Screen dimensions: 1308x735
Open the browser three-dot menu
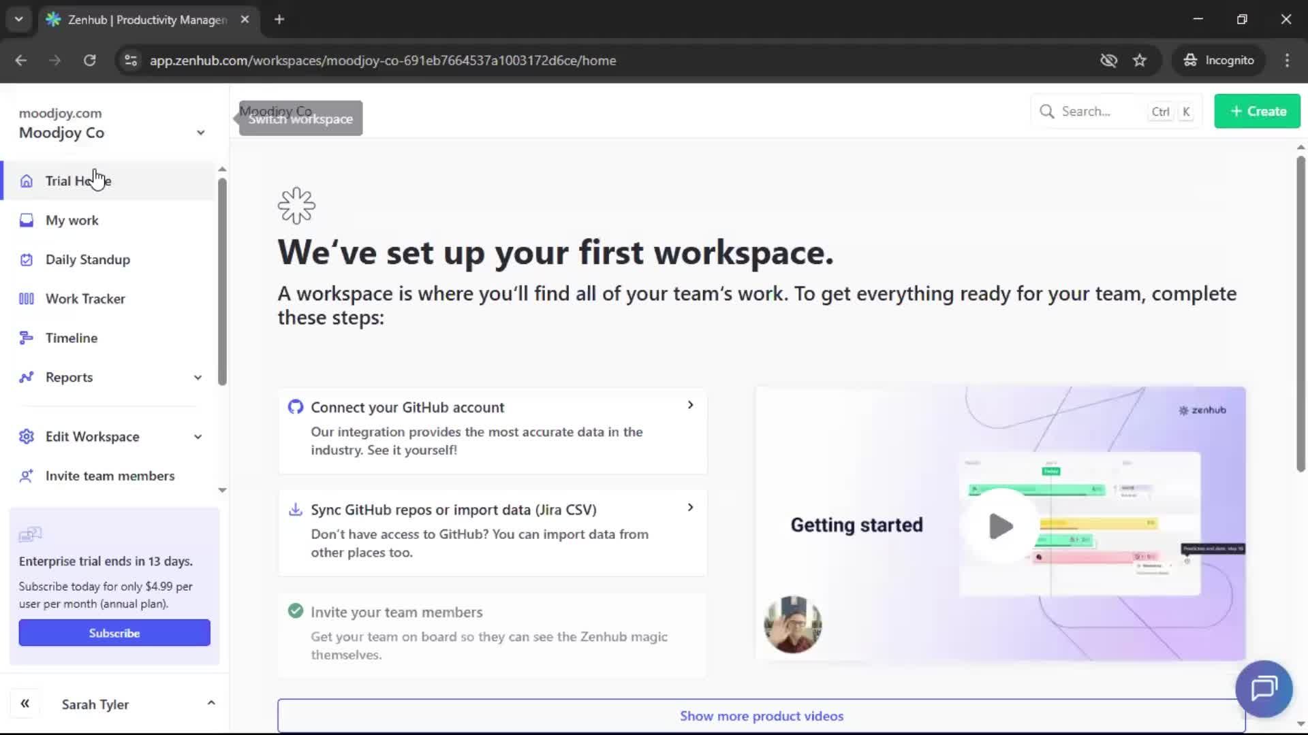[1287, 60]
